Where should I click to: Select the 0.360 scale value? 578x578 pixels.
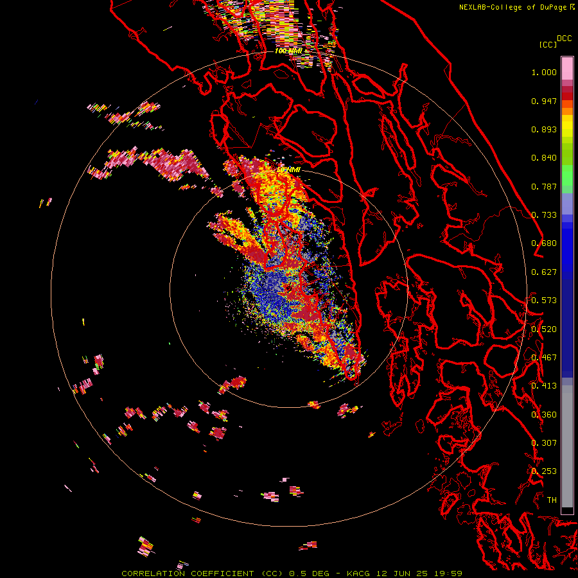tap(544, 415)
